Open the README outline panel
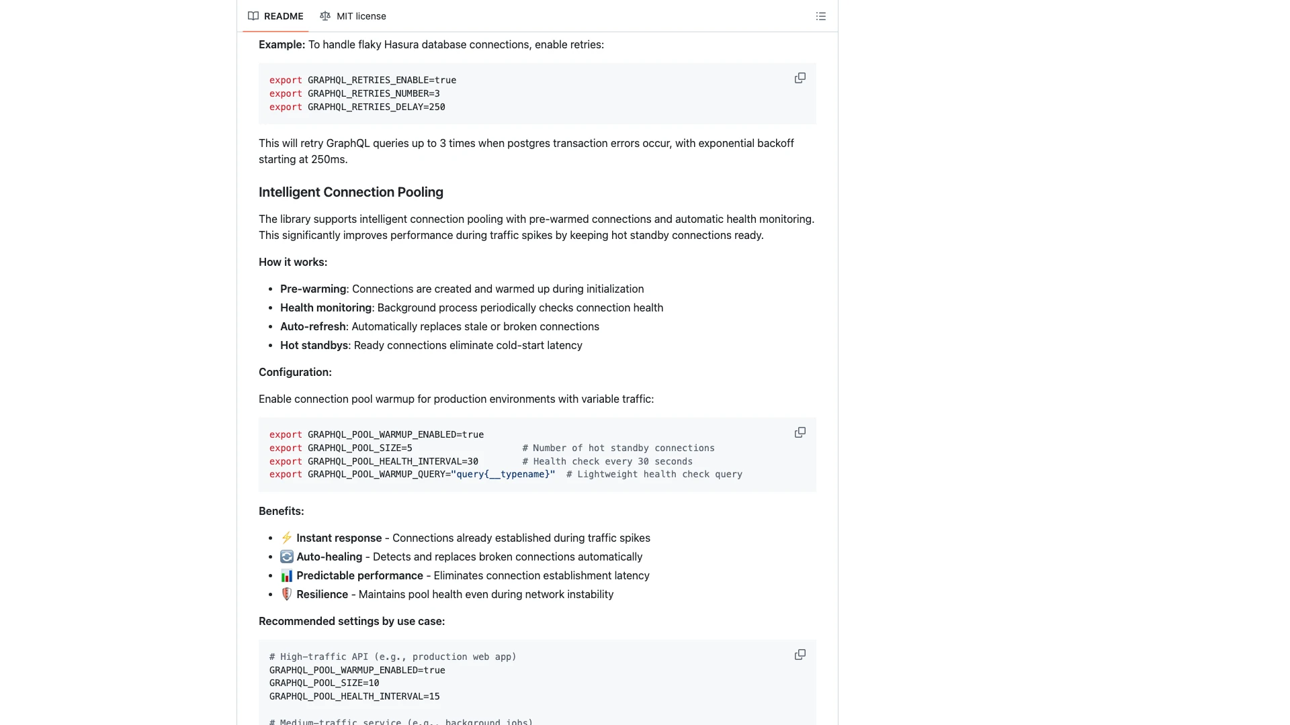This screenshot has height=725, width=1290. click(820, 16)
